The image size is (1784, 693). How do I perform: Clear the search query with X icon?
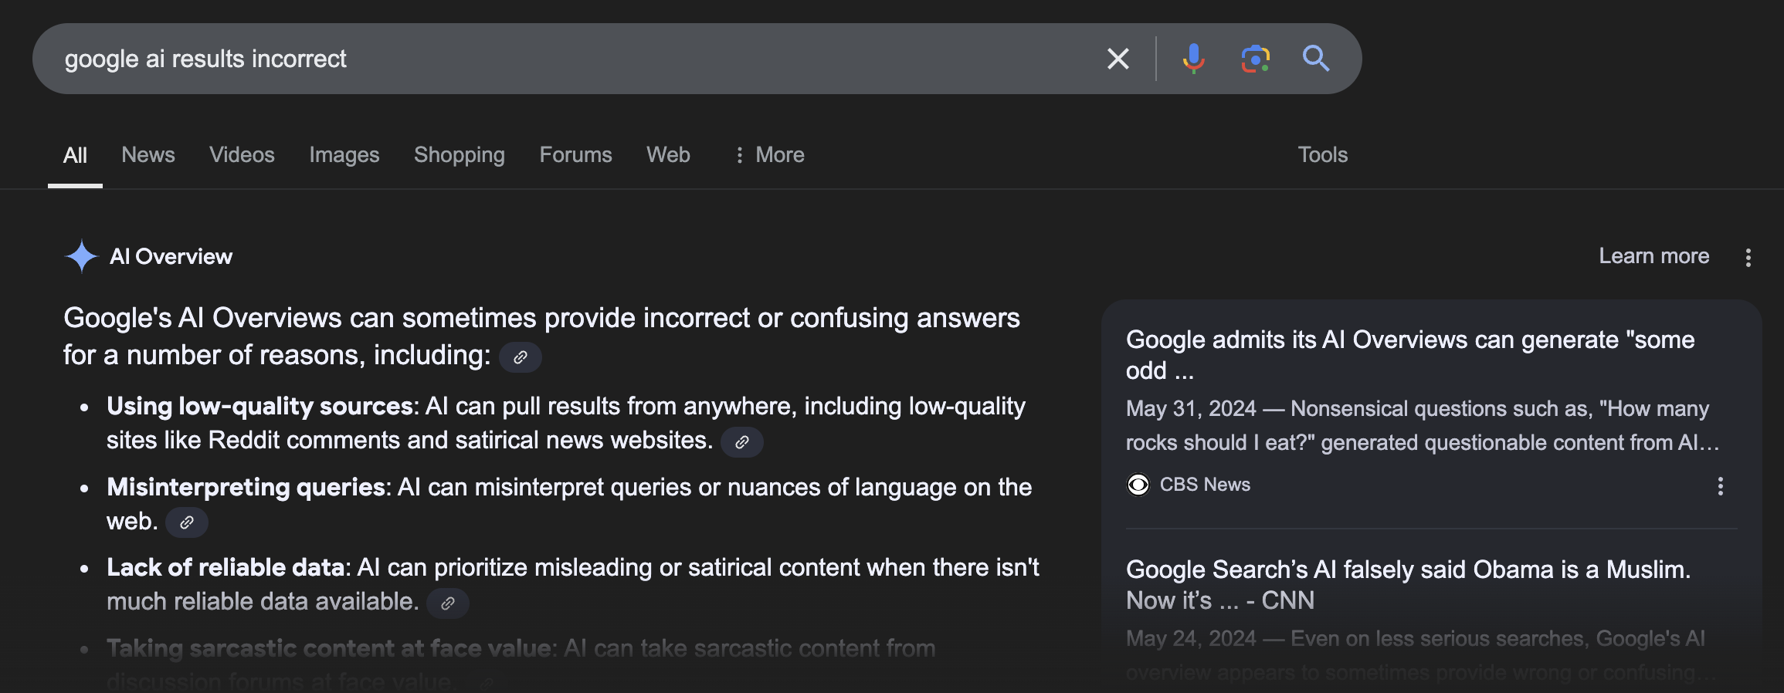click(1118, 59)
